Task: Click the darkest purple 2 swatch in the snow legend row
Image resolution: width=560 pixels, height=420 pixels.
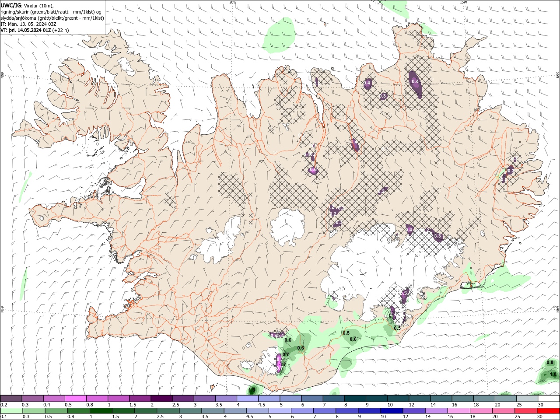Action: pyautogui.click(x=161, y=399)
